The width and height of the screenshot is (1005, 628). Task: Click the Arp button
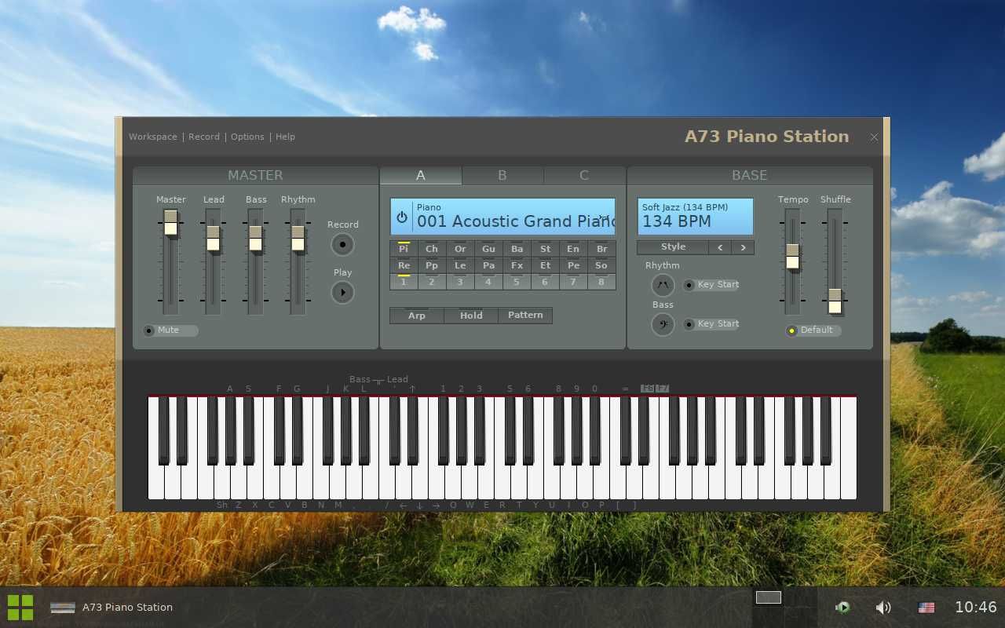coord(417,316)
